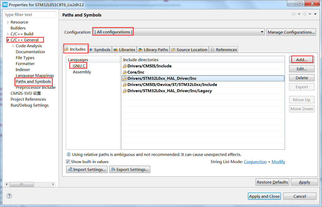Select Formatter in the tree
The image size is (322, 207).
point(25,64)
